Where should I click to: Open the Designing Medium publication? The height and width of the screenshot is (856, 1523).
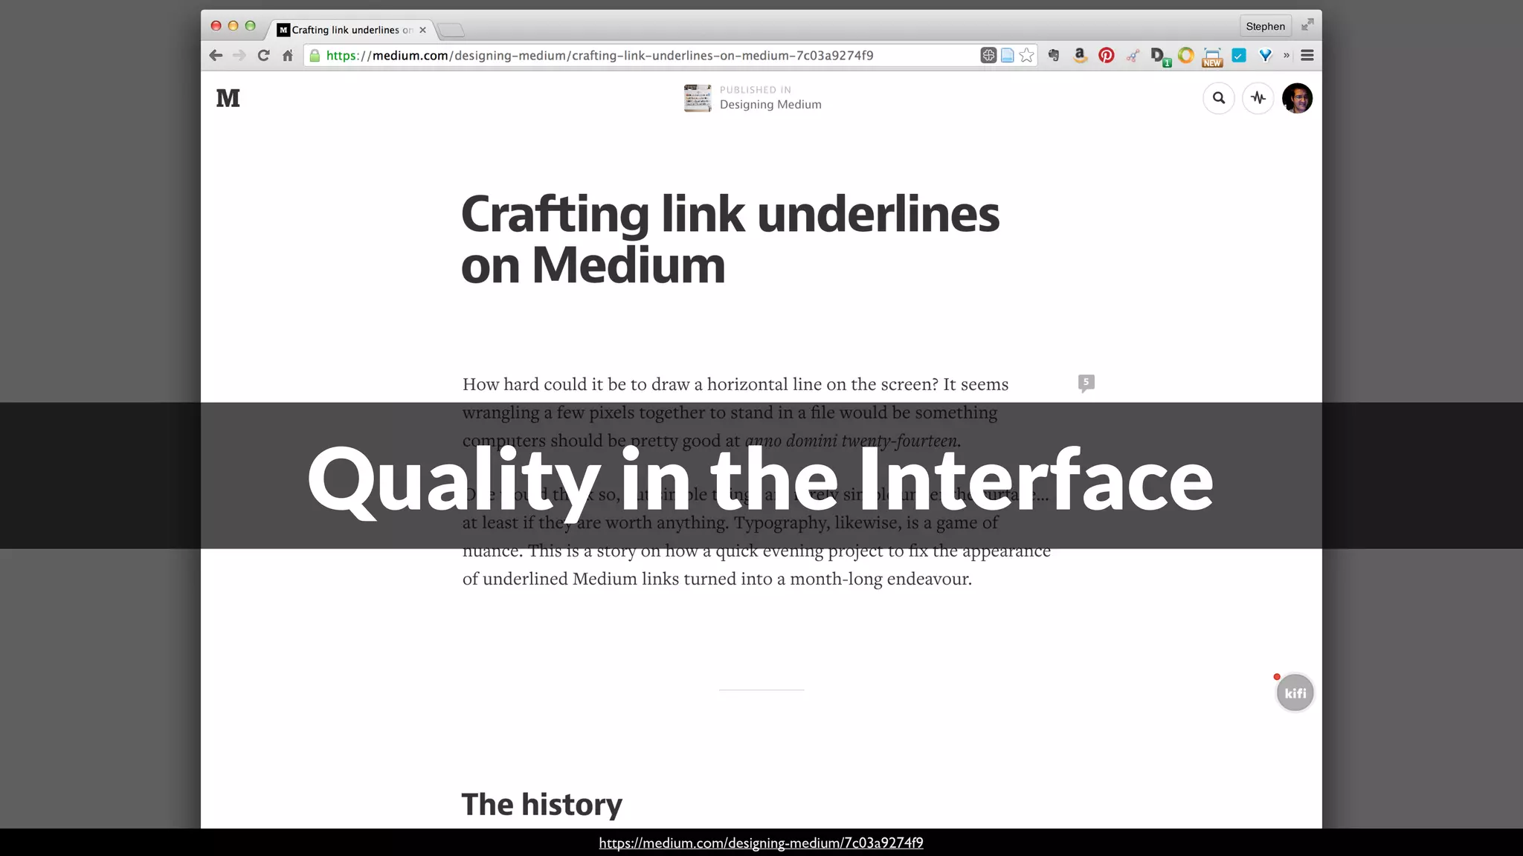[770, 105]
